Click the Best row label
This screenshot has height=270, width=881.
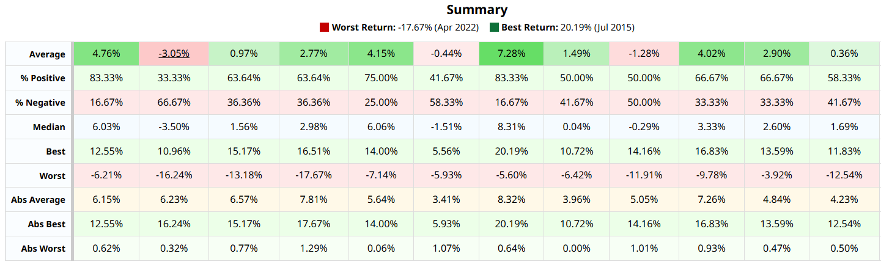click(55, 151)
